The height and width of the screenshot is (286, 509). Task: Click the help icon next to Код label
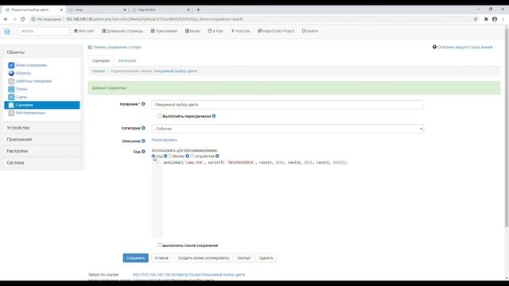click(x=143, y=152)
